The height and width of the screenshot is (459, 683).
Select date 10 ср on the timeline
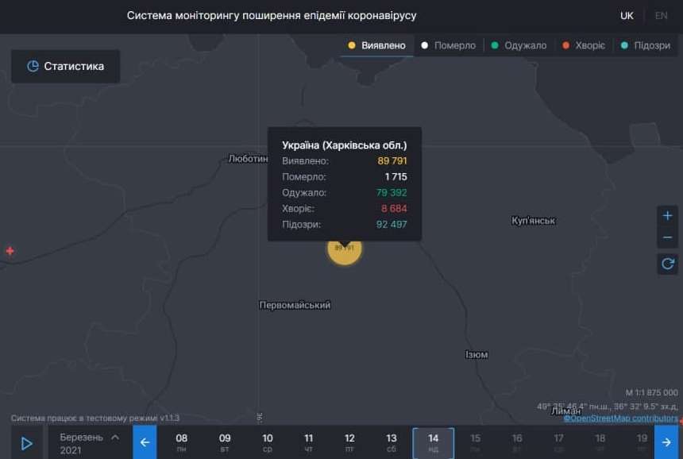coord(267,442)
